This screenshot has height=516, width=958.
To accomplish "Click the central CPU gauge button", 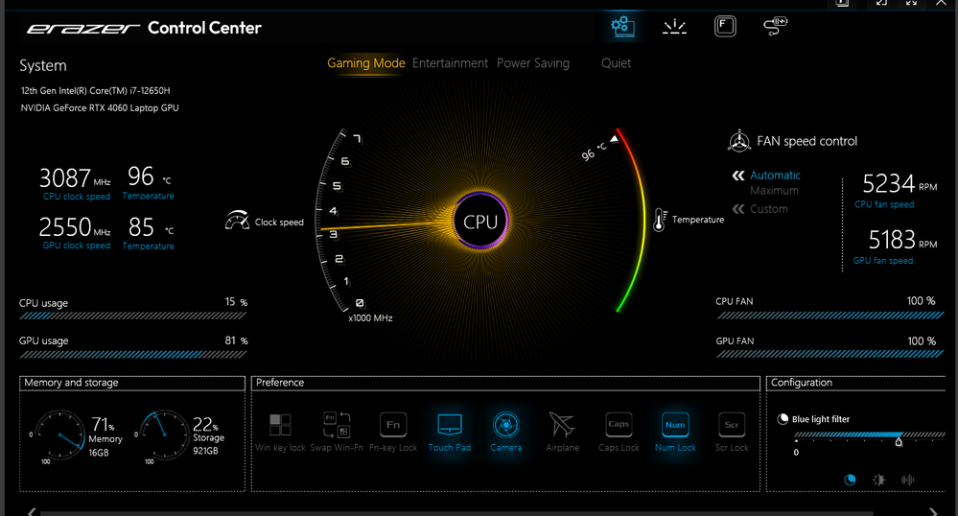I will pyautogui.click(x=480, y=221).
